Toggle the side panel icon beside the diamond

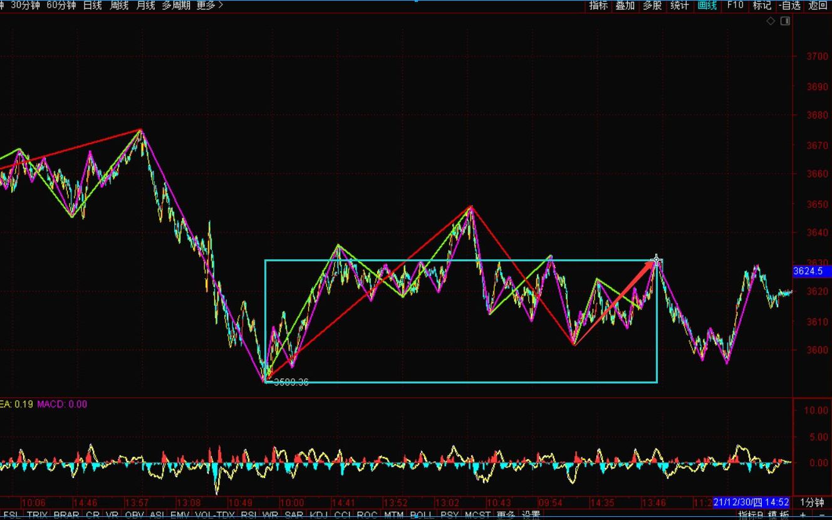click(785, 21)
